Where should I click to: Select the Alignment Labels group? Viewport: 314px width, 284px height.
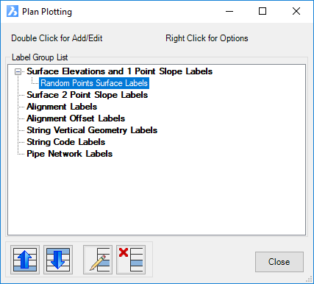[x=62, y=107]
